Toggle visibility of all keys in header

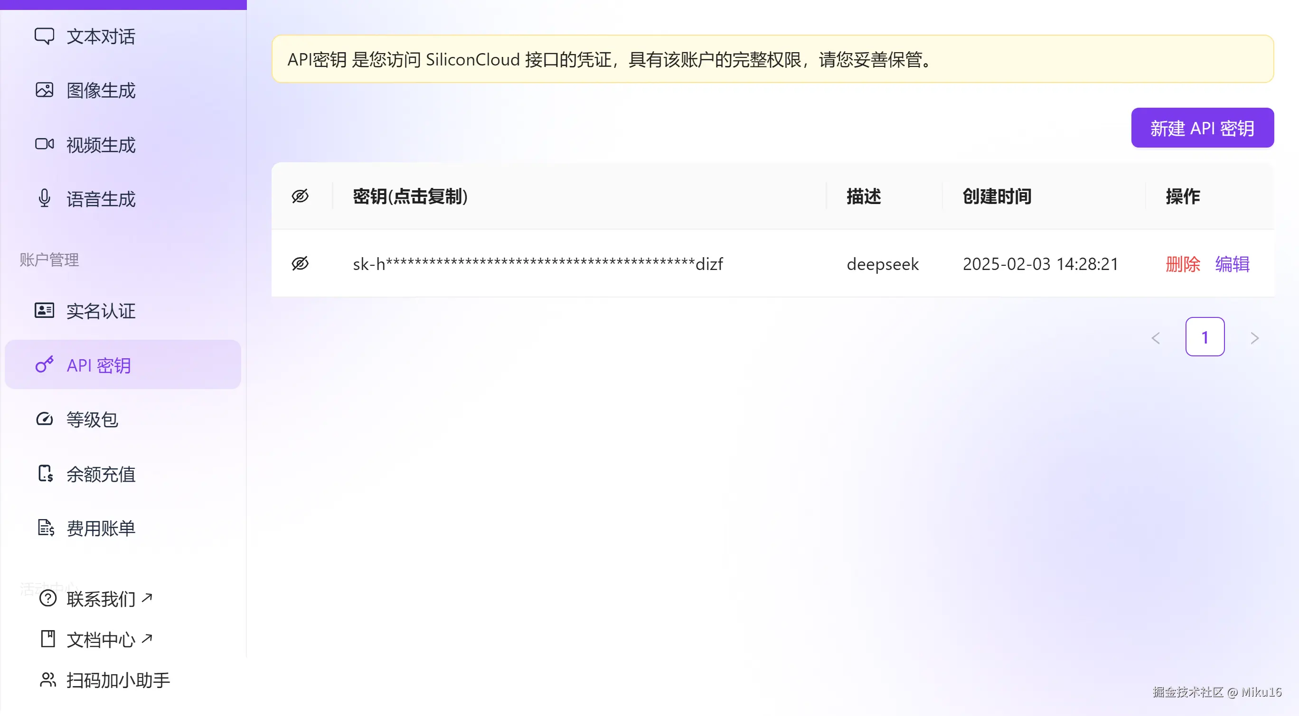tap(300, 196)
